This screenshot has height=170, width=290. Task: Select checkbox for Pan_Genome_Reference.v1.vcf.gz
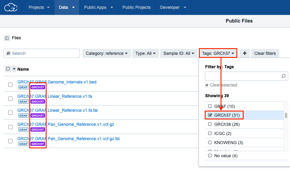(10, 127)
